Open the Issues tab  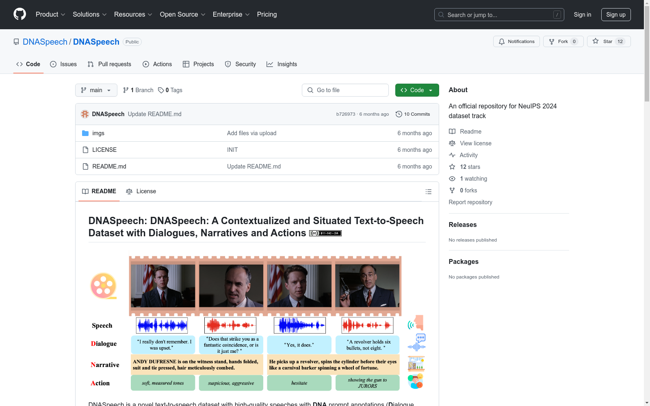click(63, 64)
